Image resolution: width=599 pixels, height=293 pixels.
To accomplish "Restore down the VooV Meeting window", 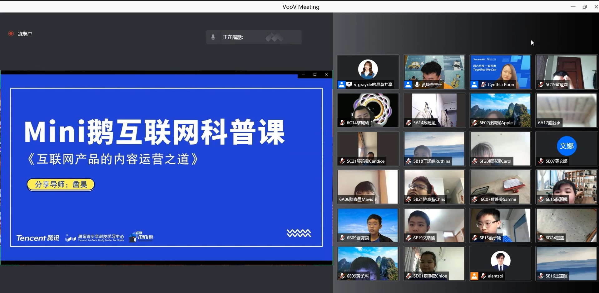I will click(x=585, y=7).
